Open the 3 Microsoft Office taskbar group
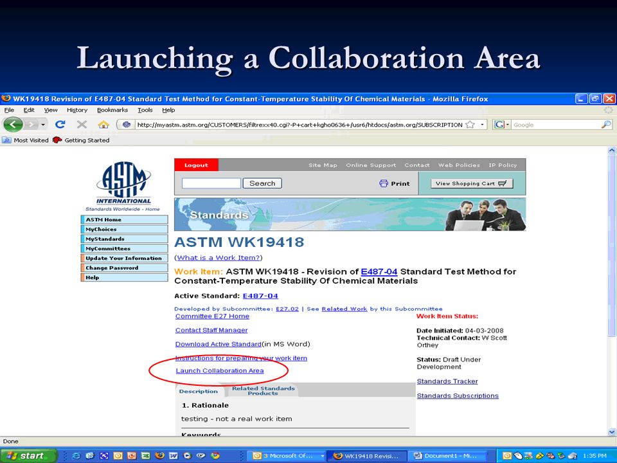This screenshot has height=463, width=617. point(288,456)
